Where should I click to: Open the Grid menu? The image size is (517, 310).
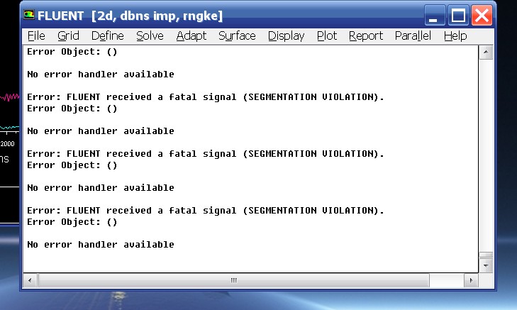pos(68,35)
